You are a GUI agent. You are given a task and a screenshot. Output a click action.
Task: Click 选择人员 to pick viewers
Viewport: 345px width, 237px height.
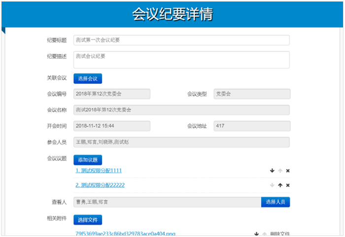tap(276, 202)
